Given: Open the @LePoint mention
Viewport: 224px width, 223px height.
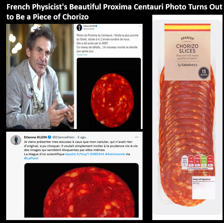Looking at the screenshot, I should pyautogui.click(x=31, y=158).
